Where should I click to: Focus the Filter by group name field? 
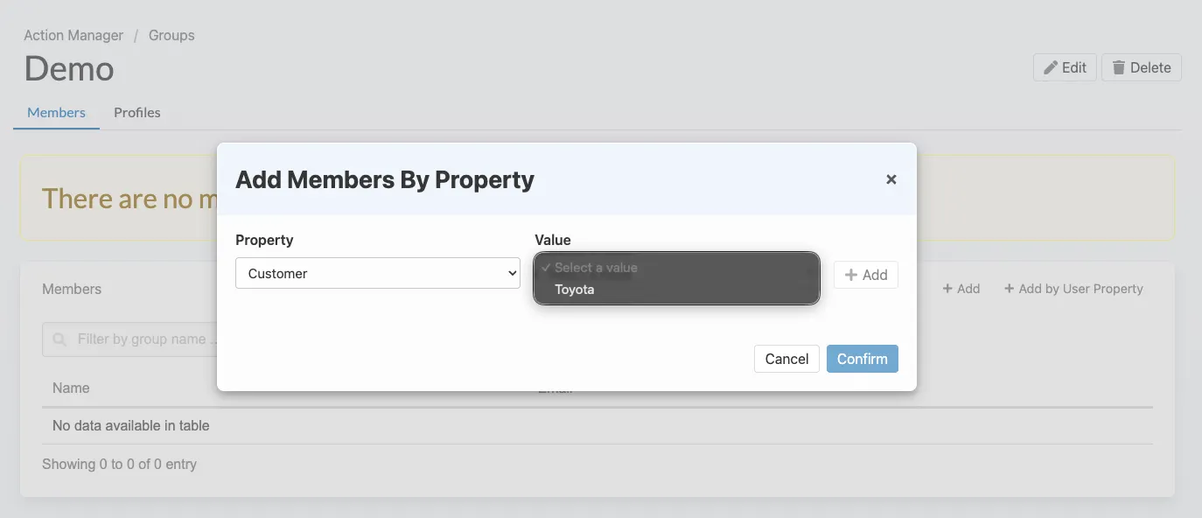(140, 339)
